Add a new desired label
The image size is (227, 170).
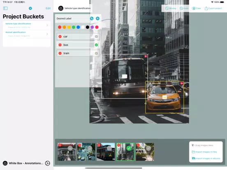[x=97, y=18]
